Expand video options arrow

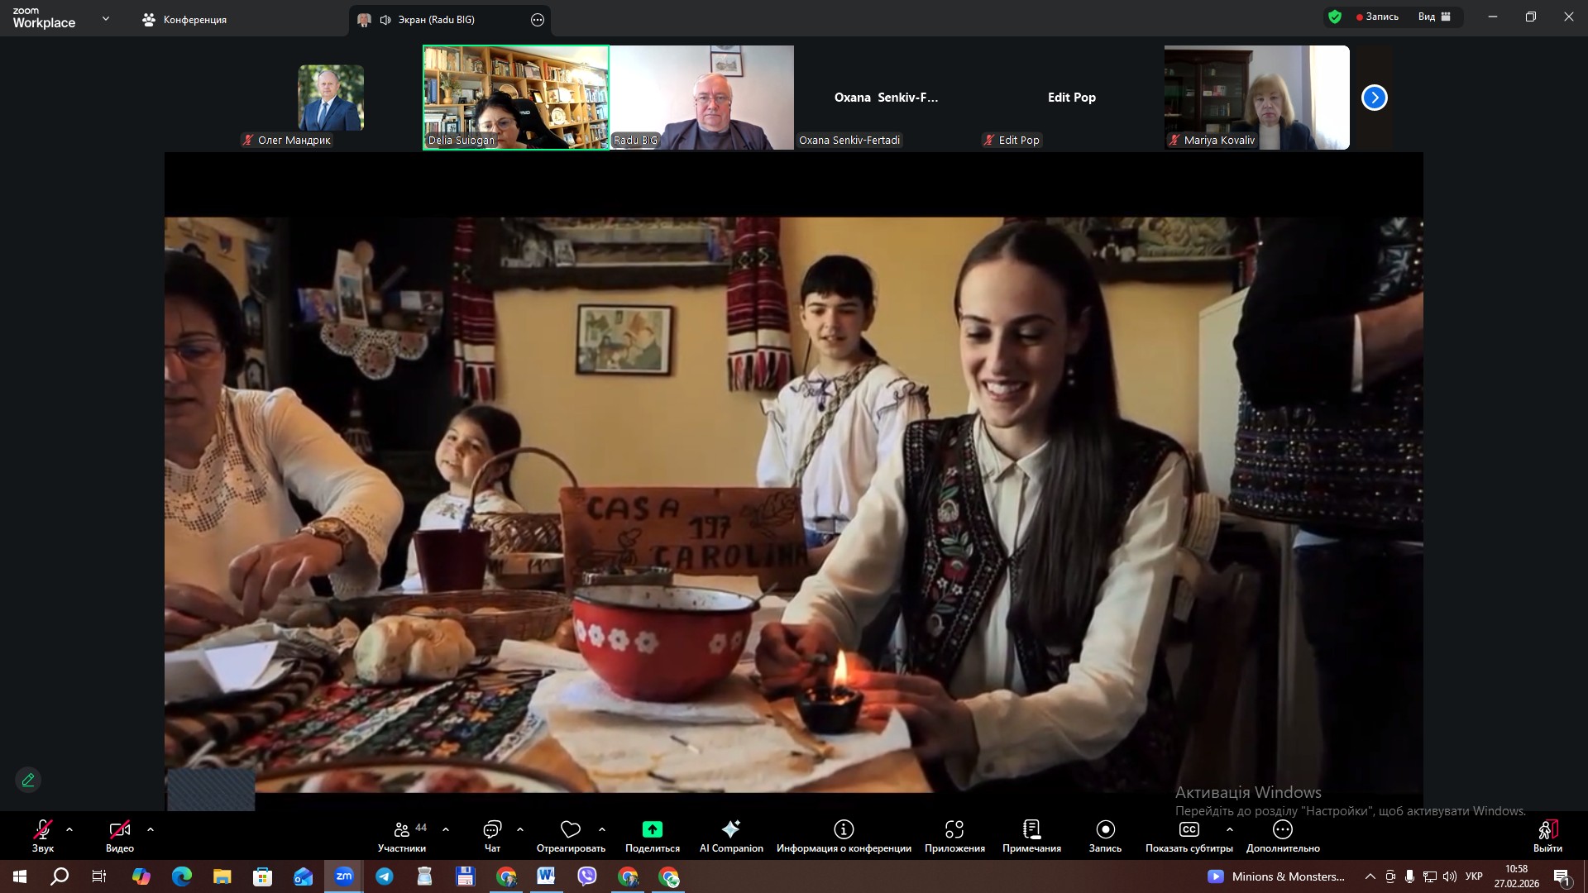[x=151, y=829]
